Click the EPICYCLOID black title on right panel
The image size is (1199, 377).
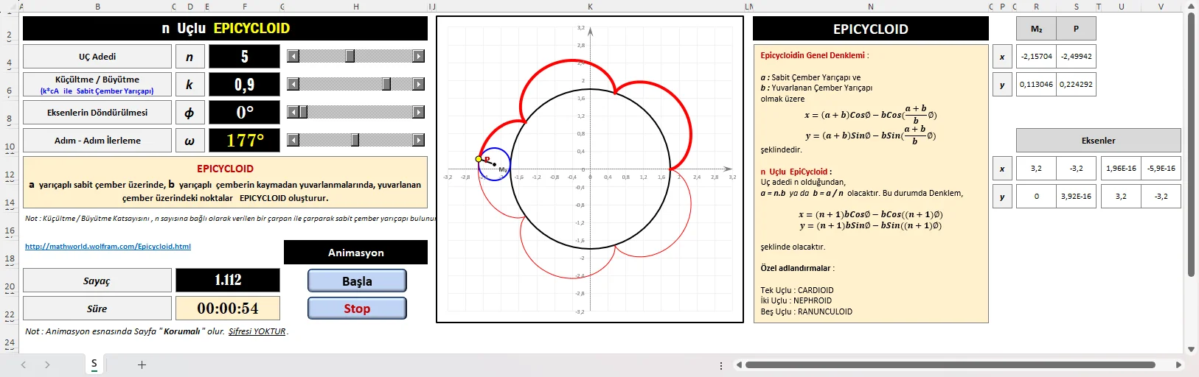click(x=871, y=29)
